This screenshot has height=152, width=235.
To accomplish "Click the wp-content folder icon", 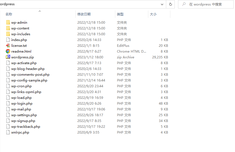I will pyautogui.click(x=8, y=28).
